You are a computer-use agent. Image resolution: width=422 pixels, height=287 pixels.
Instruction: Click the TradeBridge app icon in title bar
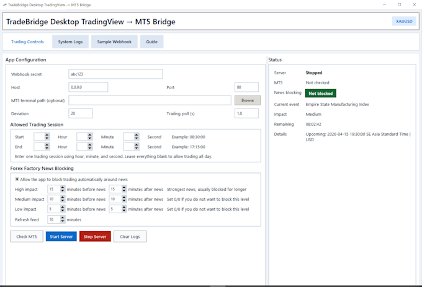pos(4,5)
